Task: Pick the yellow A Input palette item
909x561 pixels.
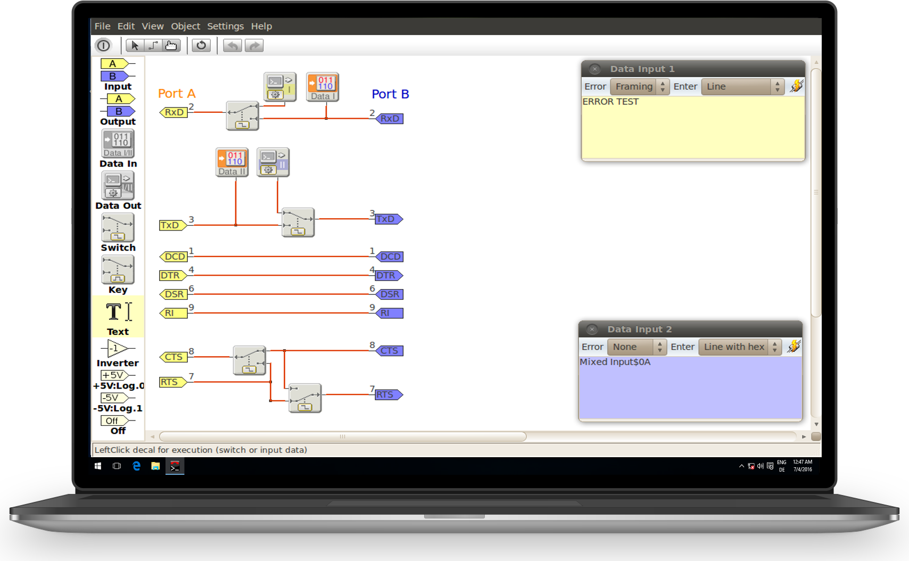Action: [x=117, y=64]
